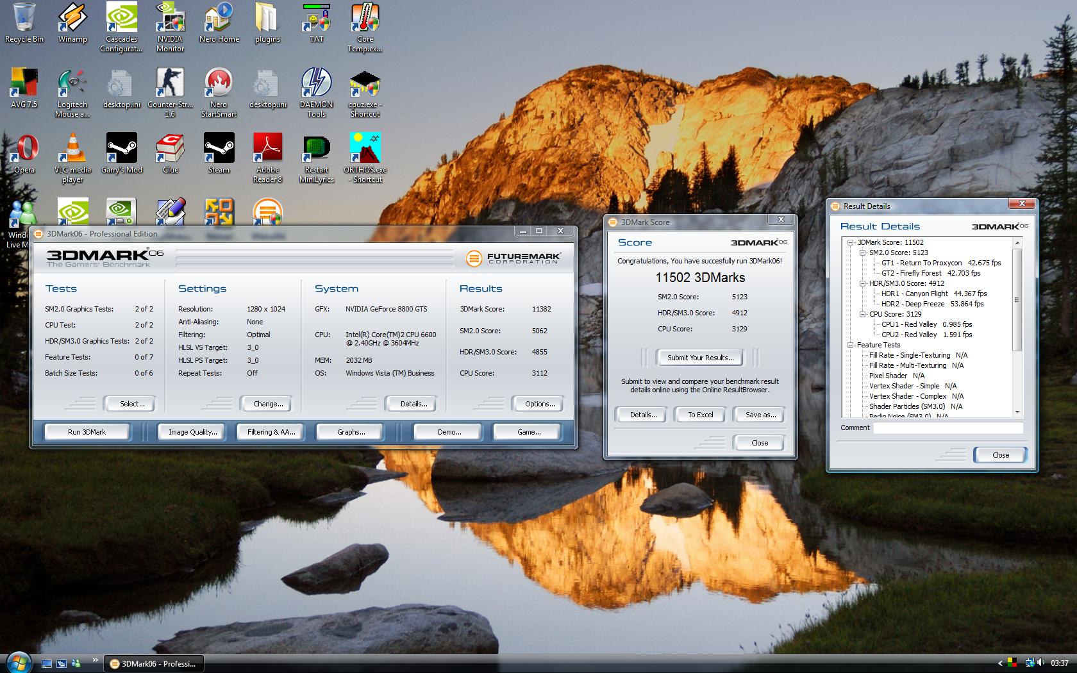Screen dimensions: 1077x673
Task: Click the Game button
Action: click(x=529, y=432)
